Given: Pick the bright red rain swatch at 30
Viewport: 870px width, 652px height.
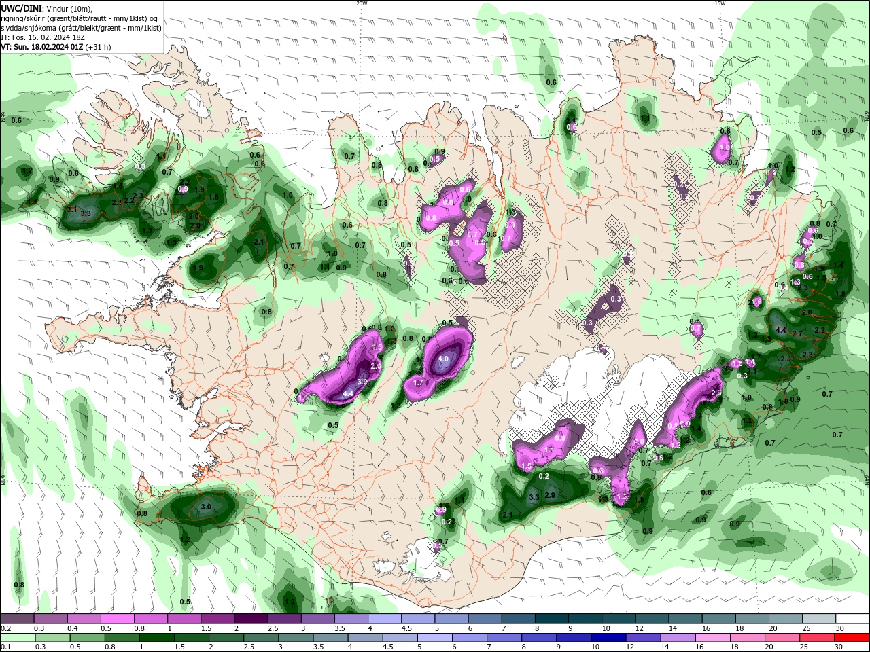Looking at the screenshot, I should pos(851,638).
